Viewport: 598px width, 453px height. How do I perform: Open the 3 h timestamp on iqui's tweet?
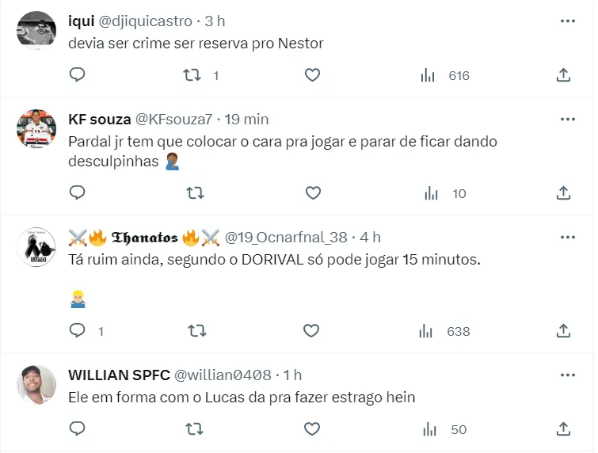[215, 21]
